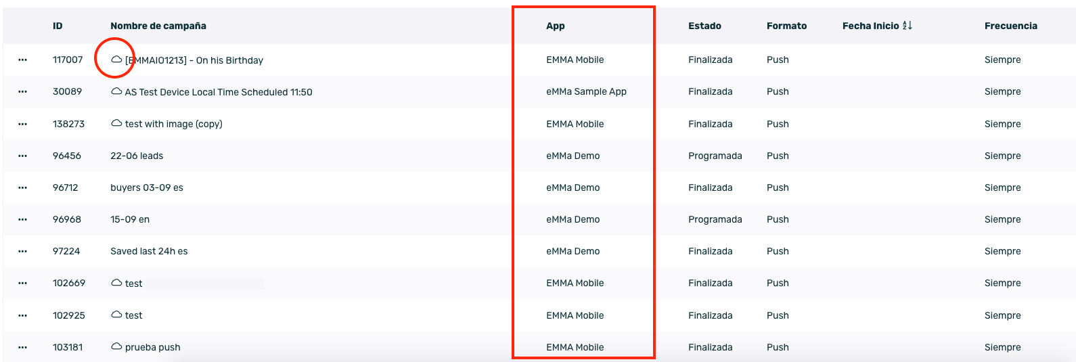
Task: Open the 22-06 leads campaign
Action: (x=137, y=156)
